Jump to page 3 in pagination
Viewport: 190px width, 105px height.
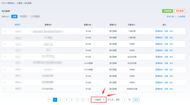pos(66,100)
